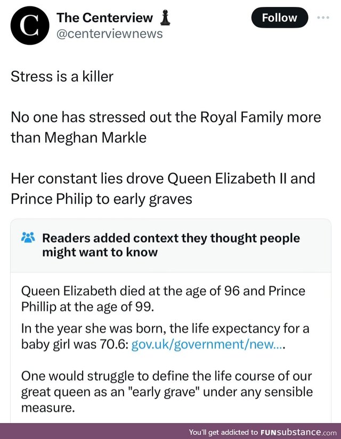Click The Centerview display name
This screenshot has width=341, height=439.
click(x=104, y=18)
